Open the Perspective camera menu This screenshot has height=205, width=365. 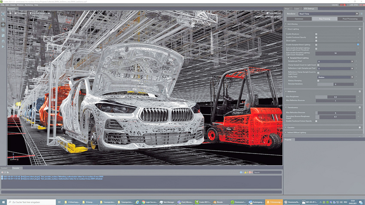pos(21,13)
